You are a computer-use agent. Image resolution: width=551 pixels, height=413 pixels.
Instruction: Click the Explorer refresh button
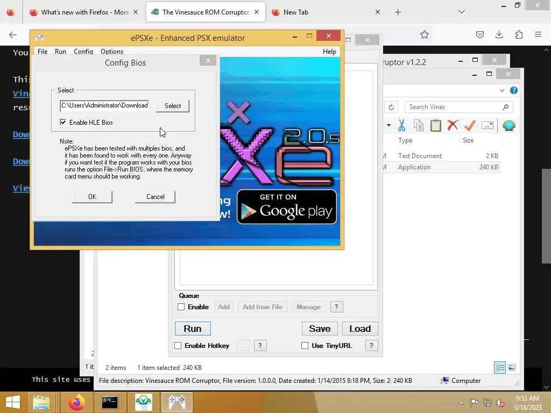coord(391,107)
